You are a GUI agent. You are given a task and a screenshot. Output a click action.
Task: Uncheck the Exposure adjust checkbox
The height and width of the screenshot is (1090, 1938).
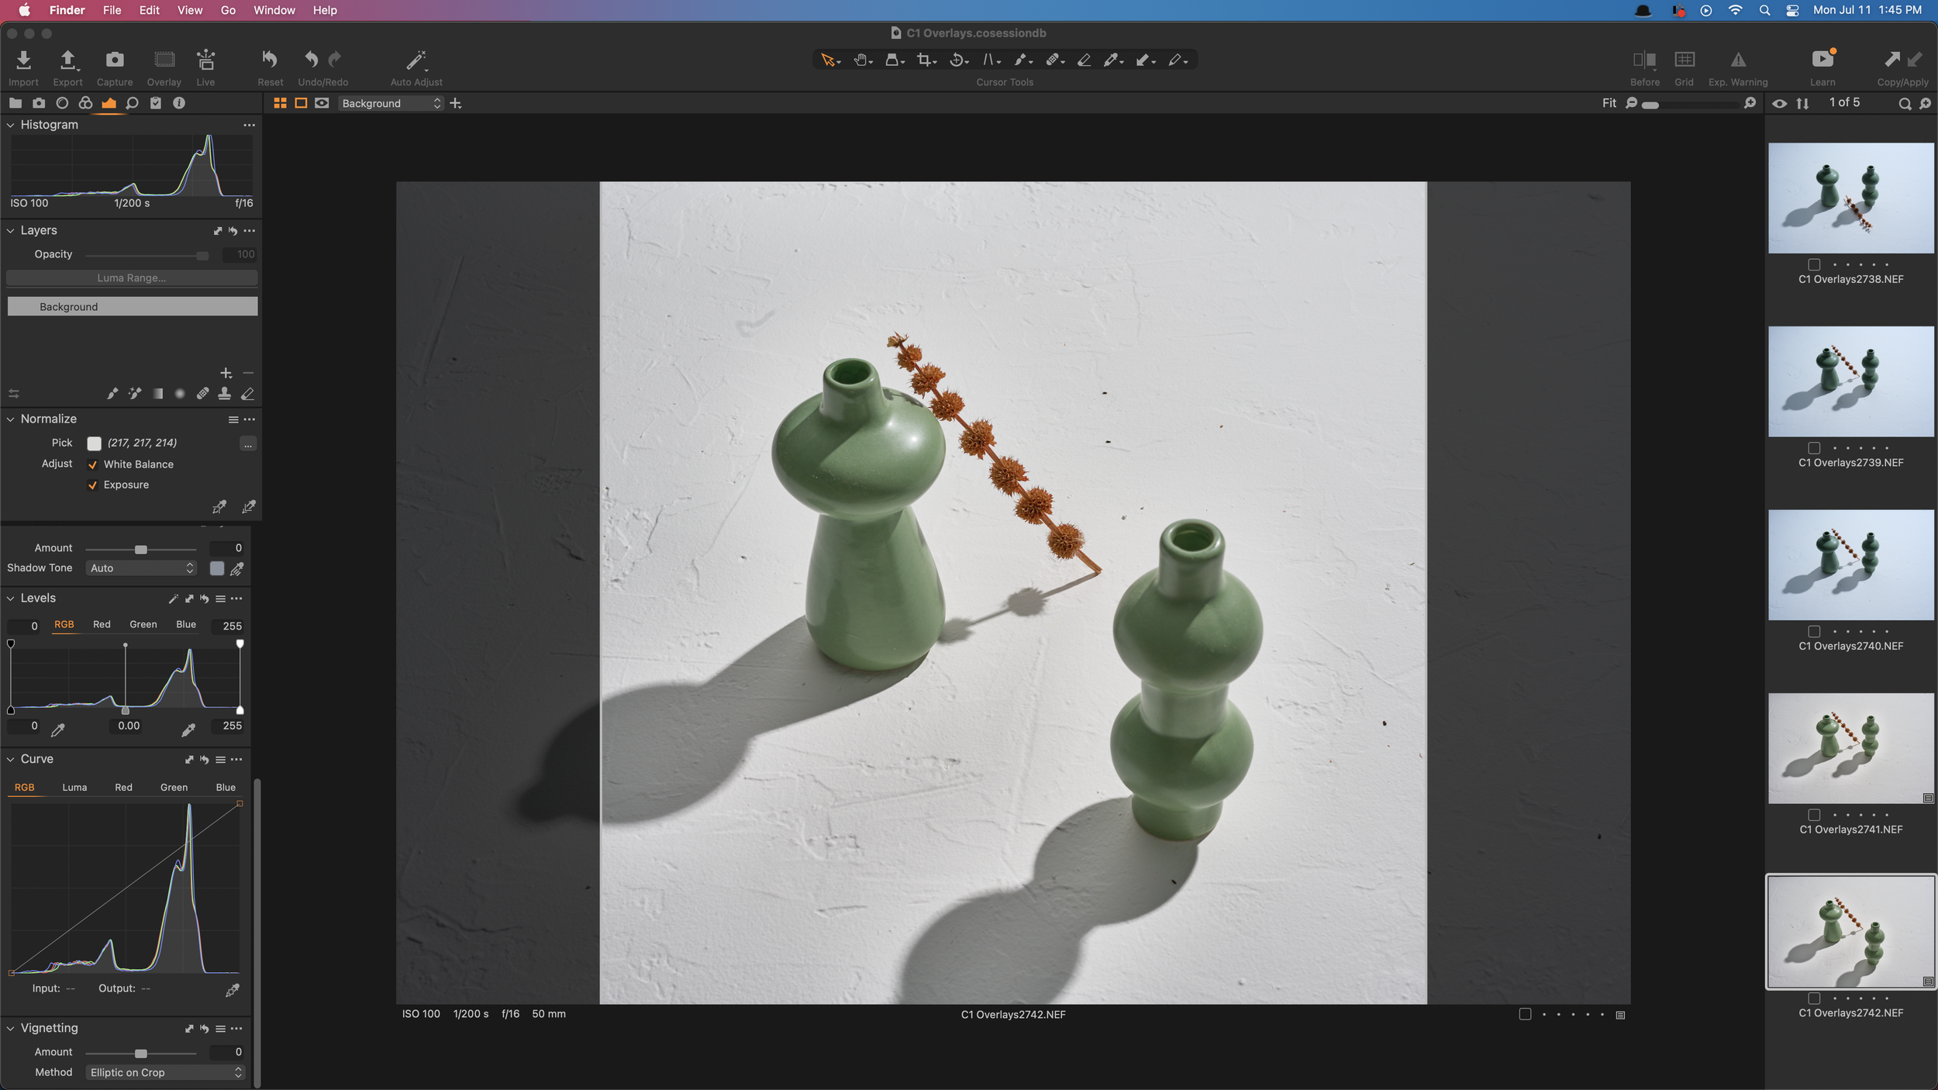coord(93,485)
